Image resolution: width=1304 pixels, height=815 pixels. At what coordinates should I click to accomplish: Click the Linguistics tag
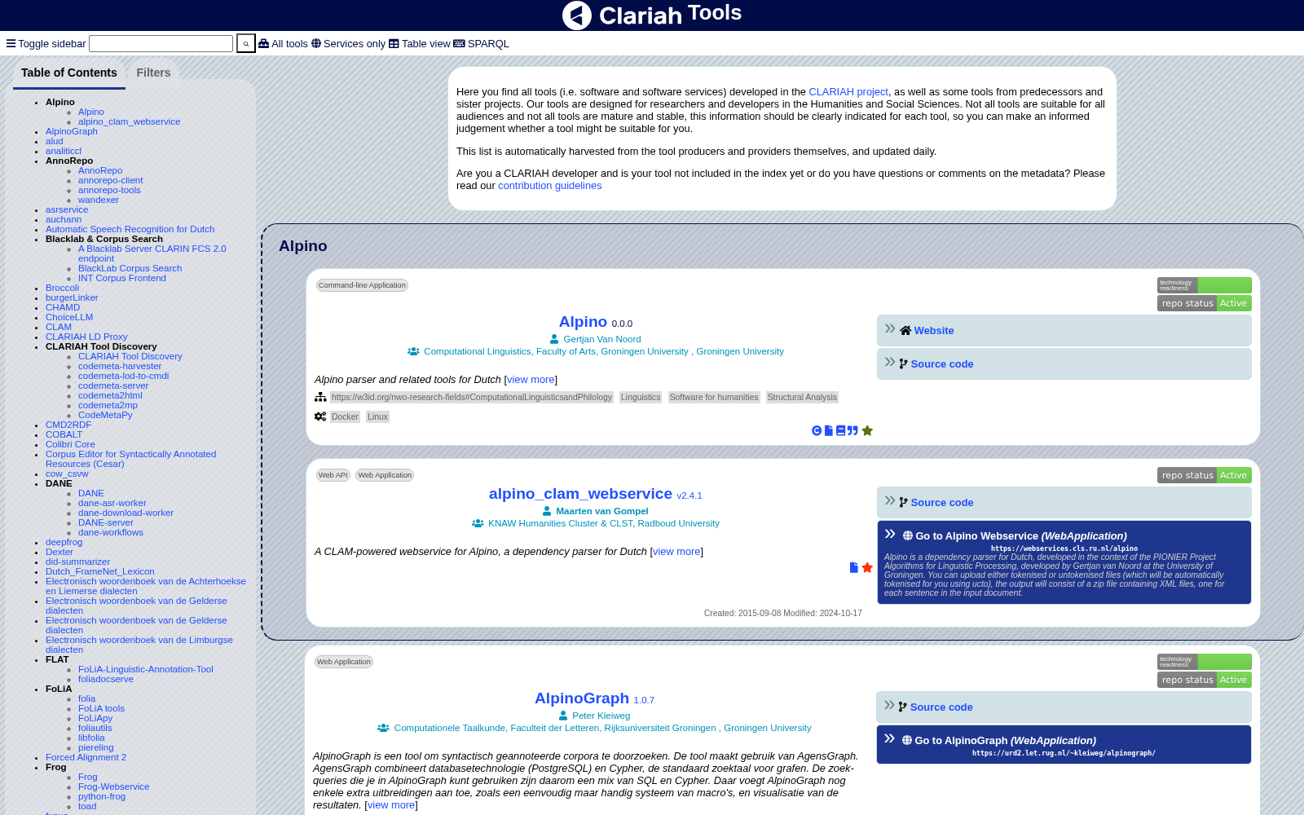coord(641,397)
